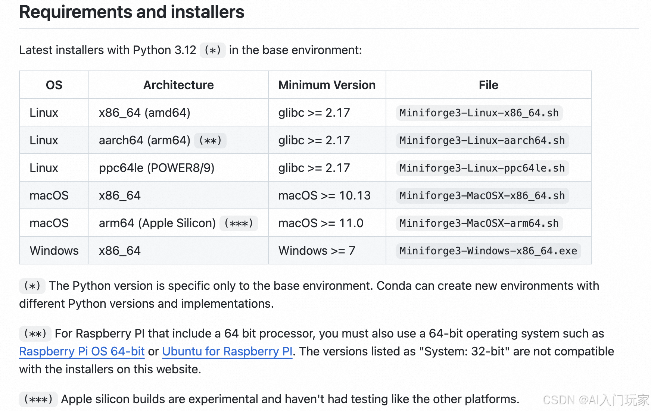Click the (***) footnote about Apple silicon

click(x=38, y=399)
